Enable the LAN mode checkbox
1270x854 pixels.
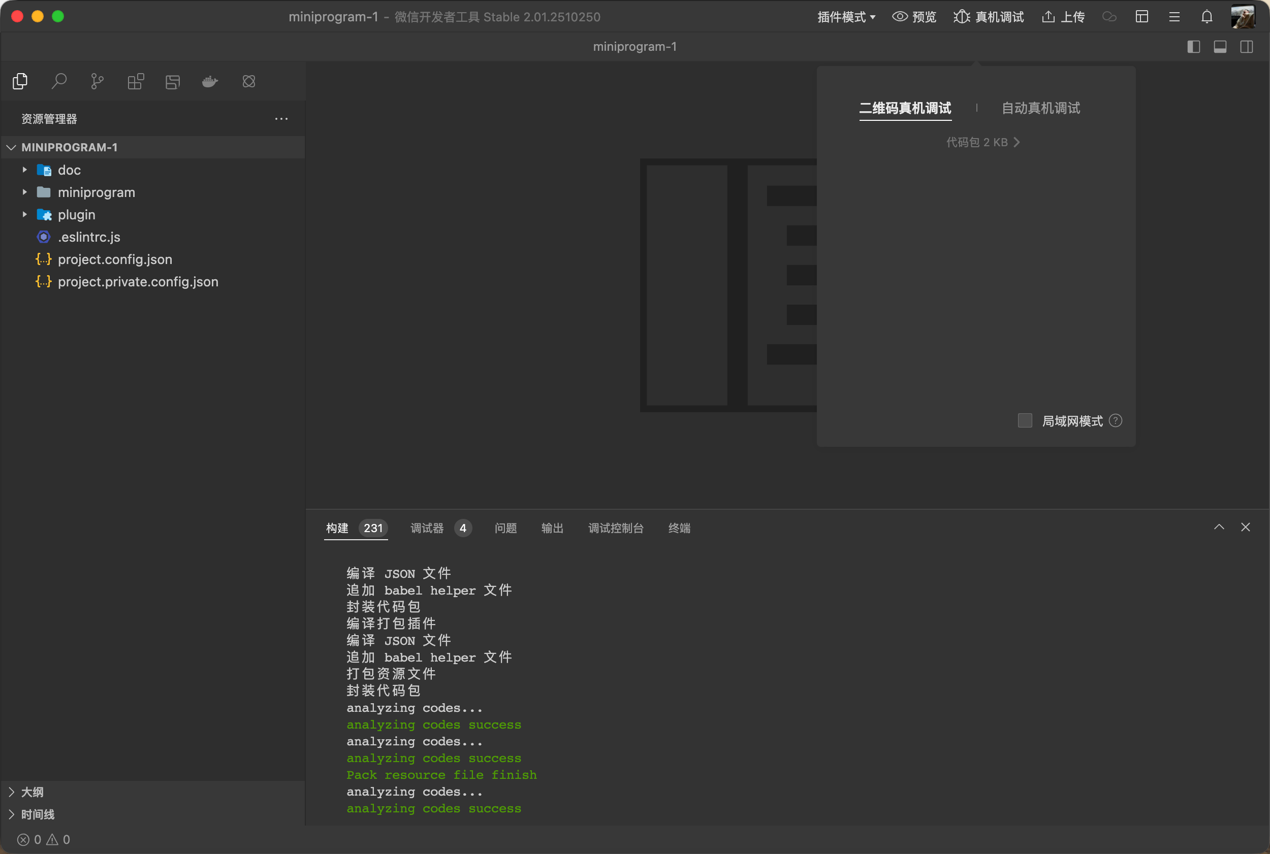1025,420
